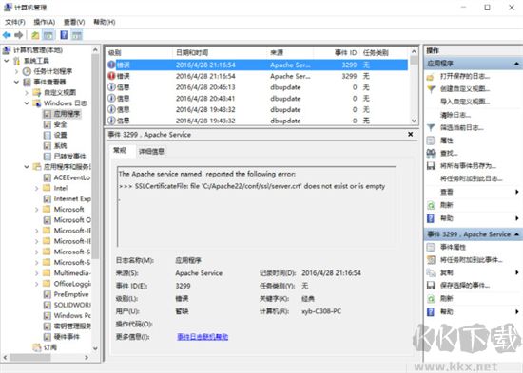This screenshot has width=523, height=373.
Task: Click the Up one level toolbar icon
Action: pos(35,35)
